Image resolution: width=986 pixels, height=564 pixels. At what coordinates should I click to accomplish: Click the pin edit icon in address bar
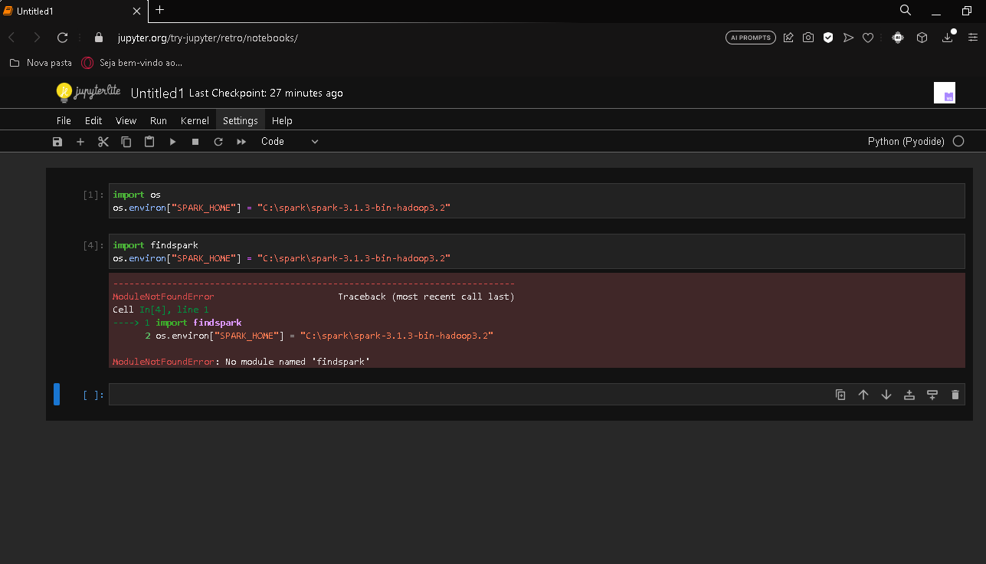click(788, 38)
